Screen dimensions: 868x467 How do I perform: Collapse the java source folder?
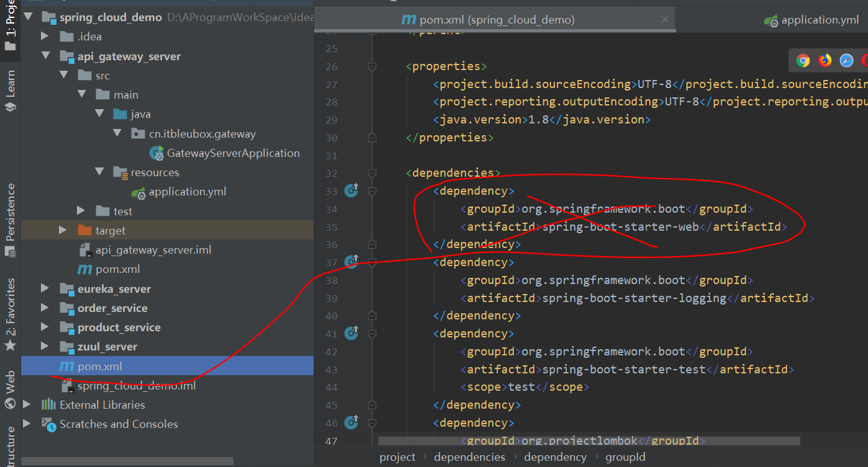pos(99,114)
